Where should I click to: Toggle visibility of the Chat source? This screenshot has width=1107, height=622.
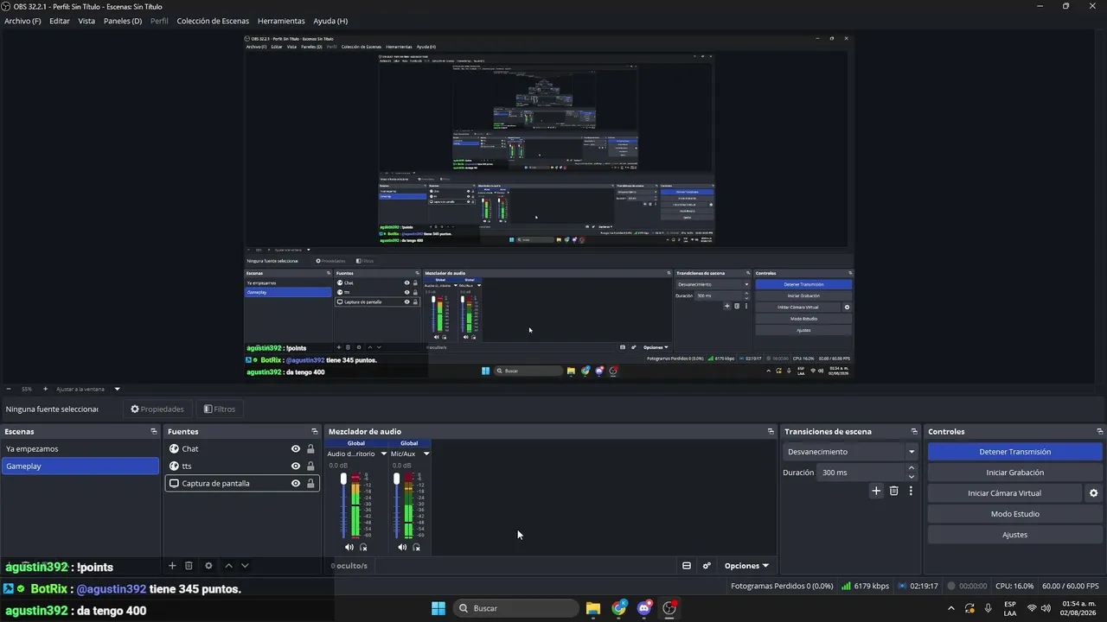click(x=296, y=449)
